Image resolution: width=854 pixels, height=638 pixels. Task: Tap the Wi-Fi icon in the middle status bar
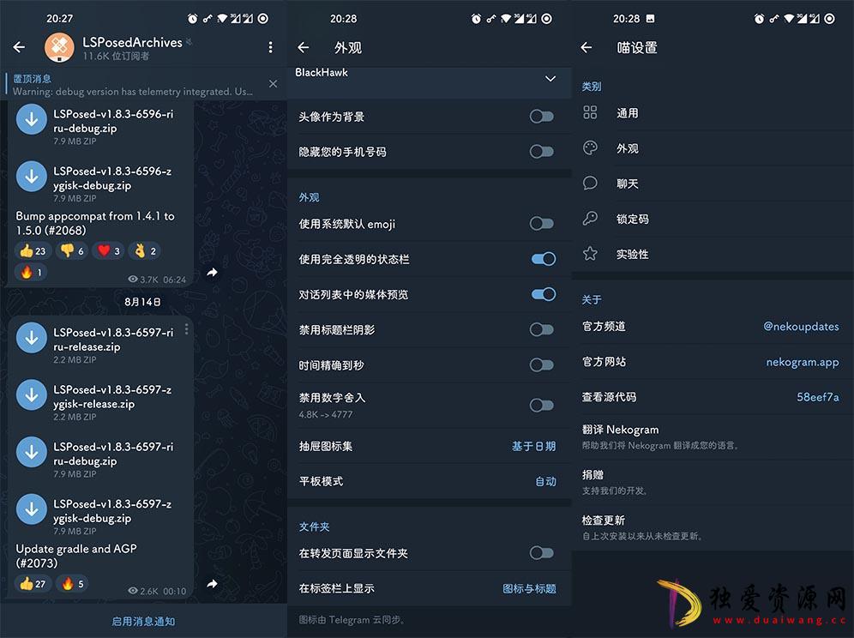(x=505, y=19)
